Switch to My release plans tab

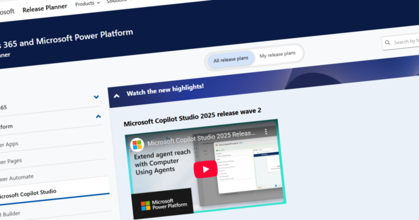click(278, 54)
